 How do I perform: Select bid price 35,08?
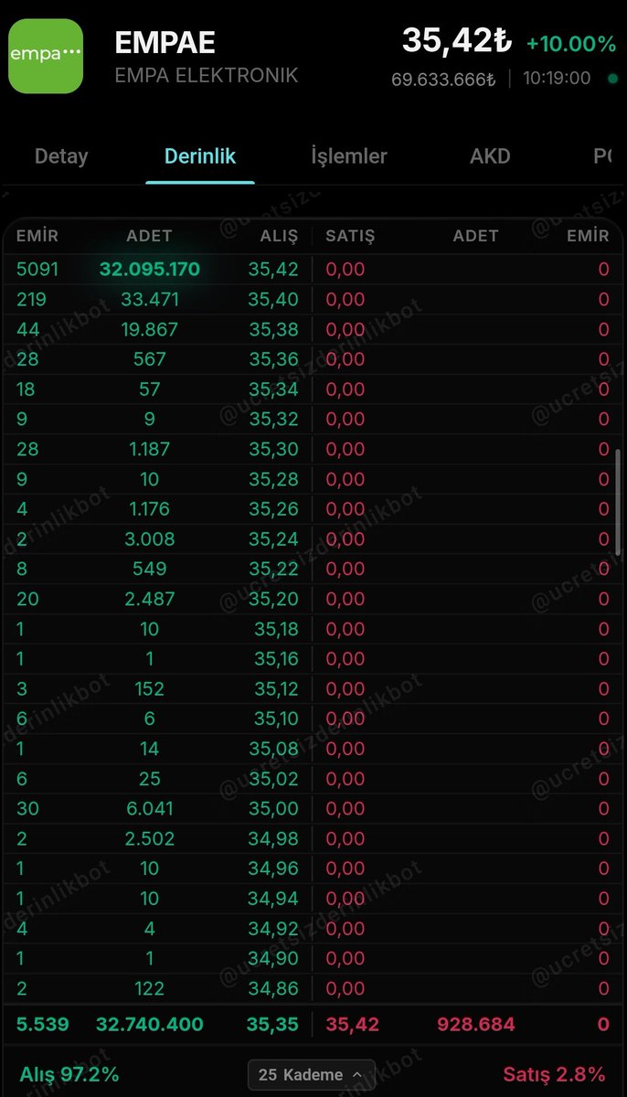(x=273, y=749)
